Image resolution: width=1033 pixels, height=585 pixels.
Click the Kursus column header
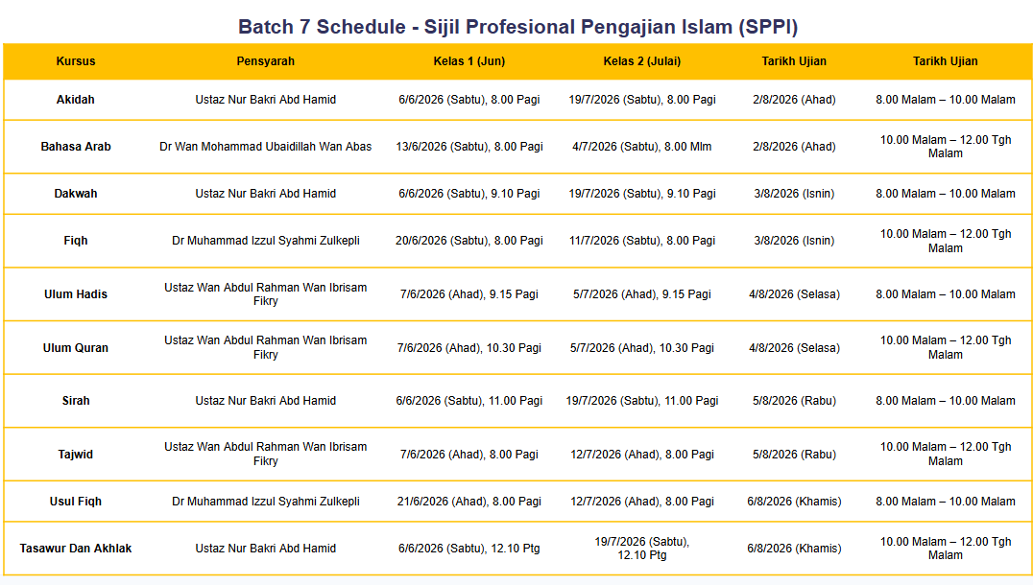(76, 61)
